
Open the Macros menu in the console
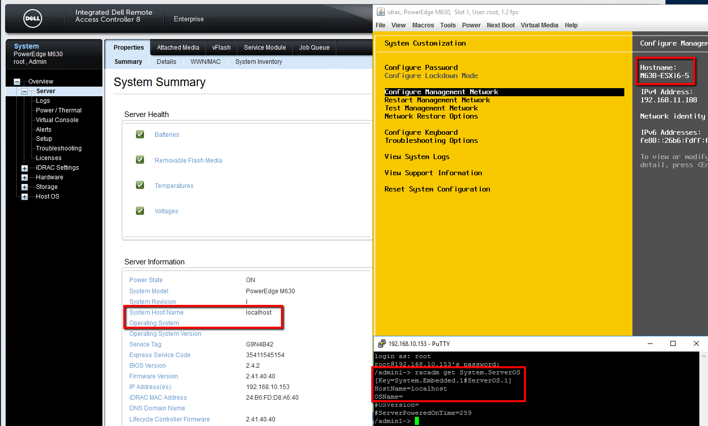pyautogui.click(x=423, y=25)
